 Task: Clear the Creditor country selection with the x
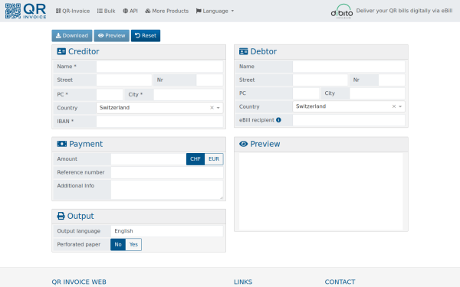pyautogui.click(x=212, y=108)
